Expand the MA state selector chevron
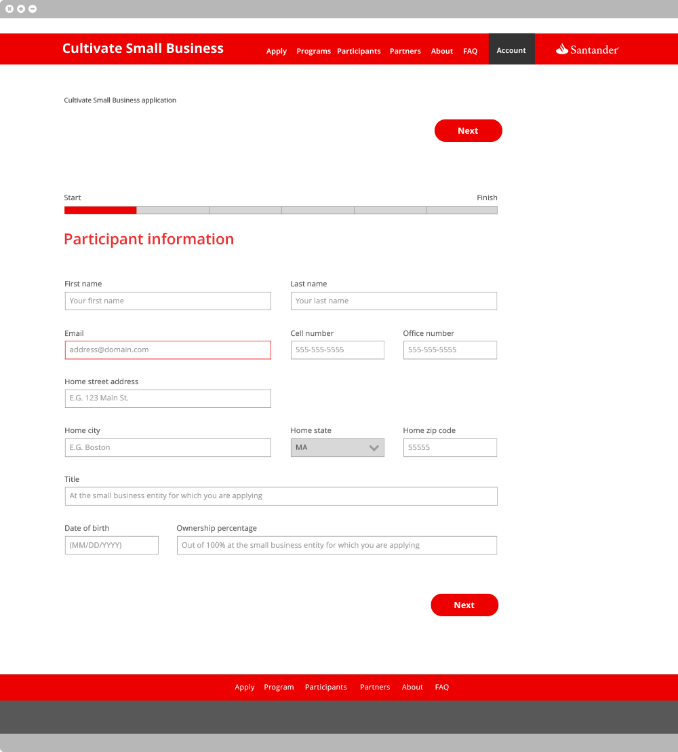Viewport: 678px width, 752px height. point(374,447)
